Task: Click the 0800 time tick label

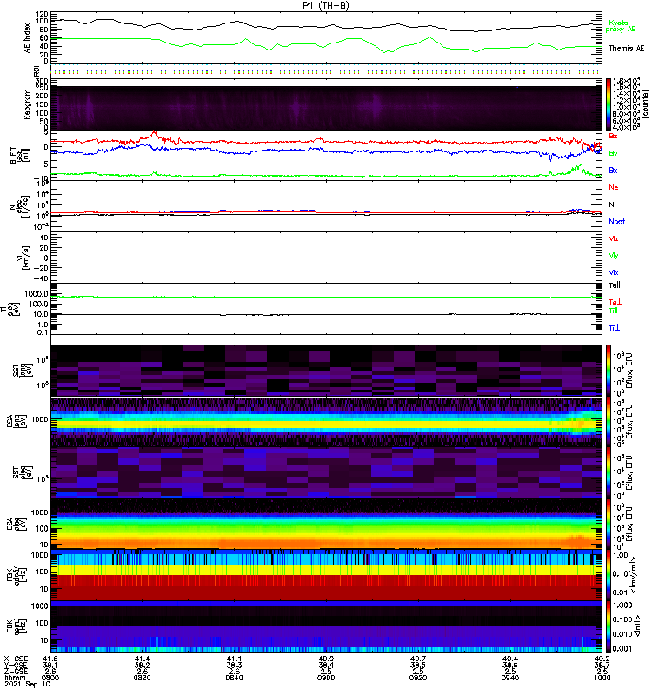Action: 50,678
